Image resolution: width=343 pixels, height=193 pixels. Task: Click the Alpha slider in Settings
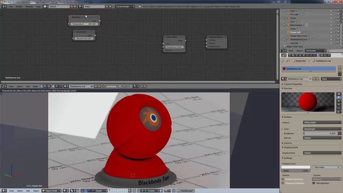(x=296, y=170)
